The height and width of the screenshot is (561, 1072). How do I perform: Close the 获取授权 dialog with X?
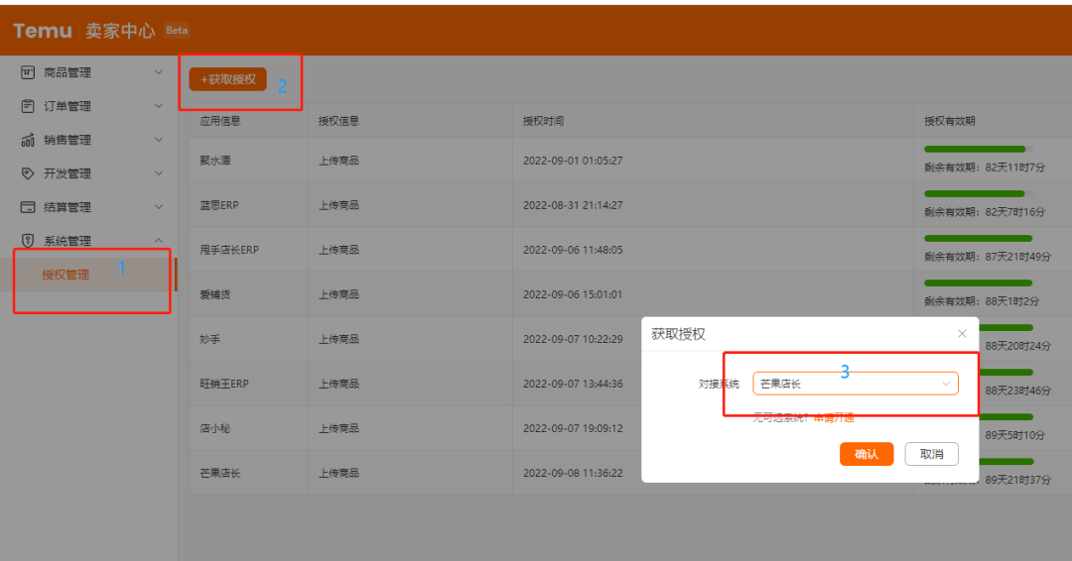coord(962,334)
